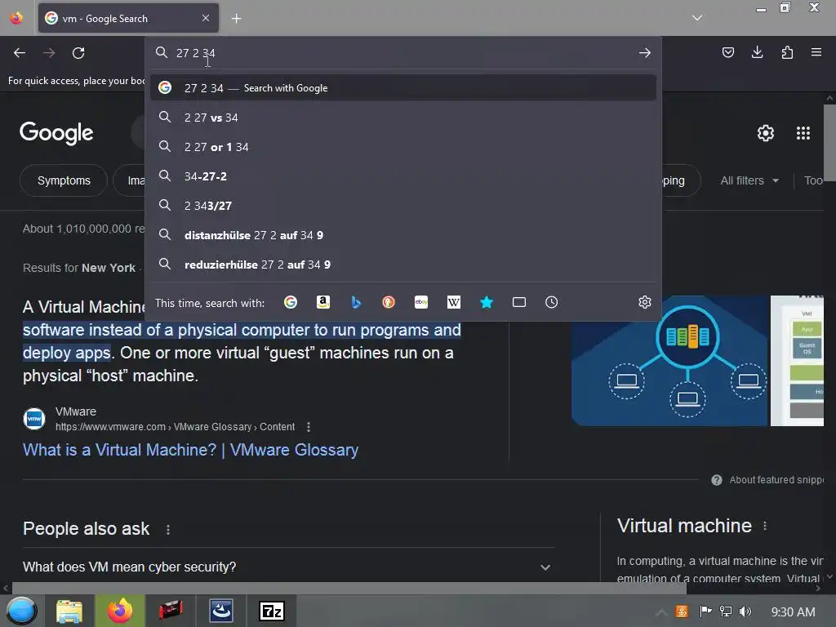Viewport: 836px width, 627px height.
Task: Search bookmarks with the star icon
Action: pos(487,302)
